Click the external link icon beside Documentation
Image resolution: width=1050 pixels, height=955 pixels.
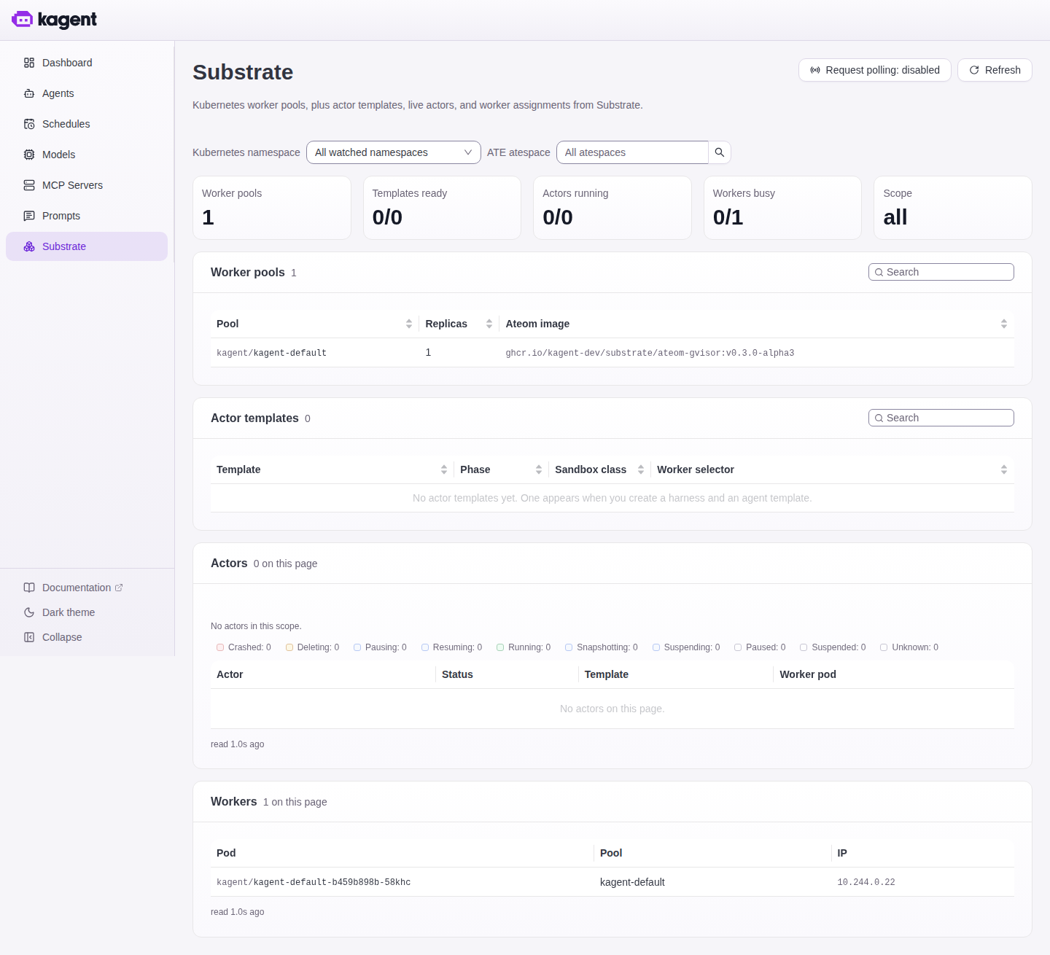[119, 588]
